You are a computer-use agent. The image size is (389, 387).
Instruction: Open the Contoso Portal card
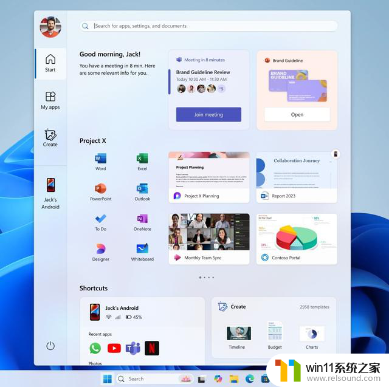tap(297, 239)
